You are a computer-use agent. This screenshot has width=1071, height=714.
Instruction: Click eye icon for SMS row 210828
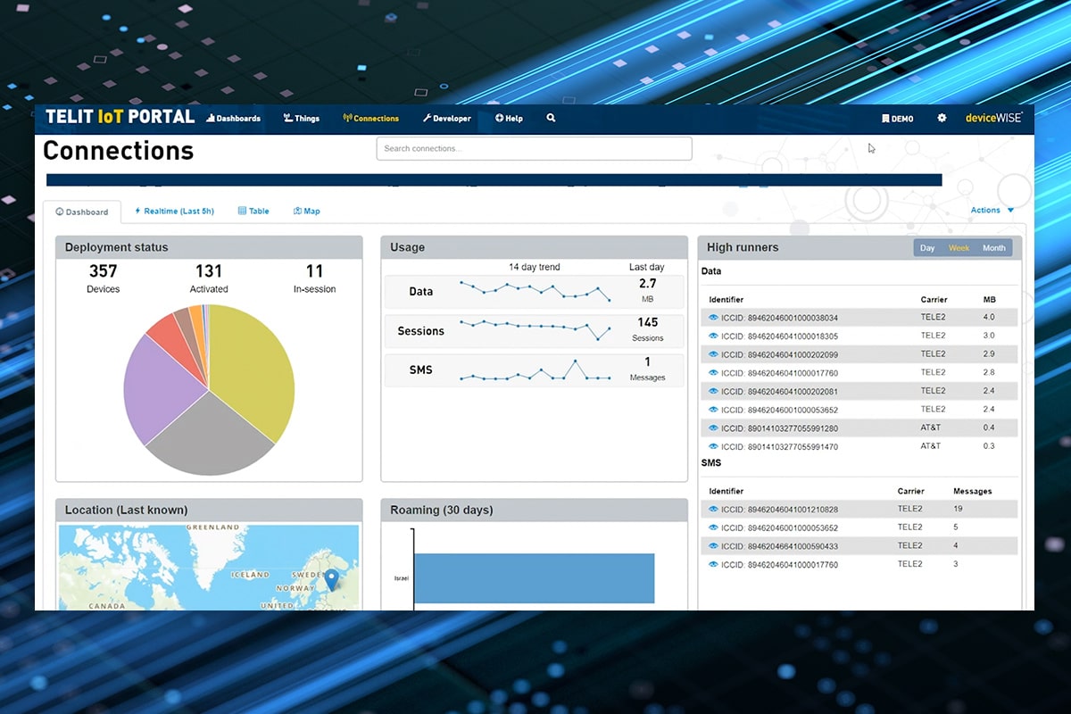(713, 509)
